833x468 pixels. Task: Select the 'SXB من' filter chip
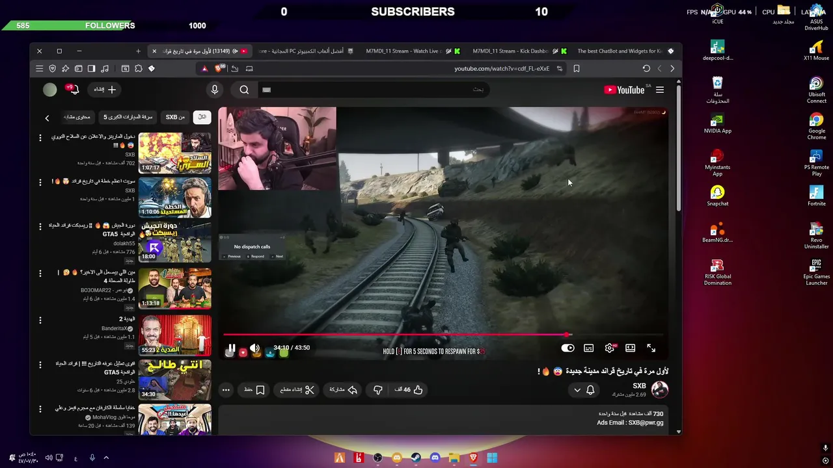[176, 117]
